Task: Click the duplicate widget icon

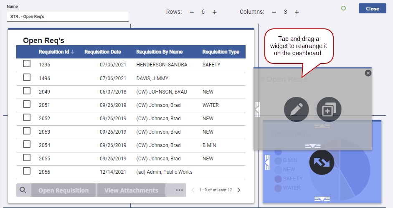Action: click(x=329, y=110)
